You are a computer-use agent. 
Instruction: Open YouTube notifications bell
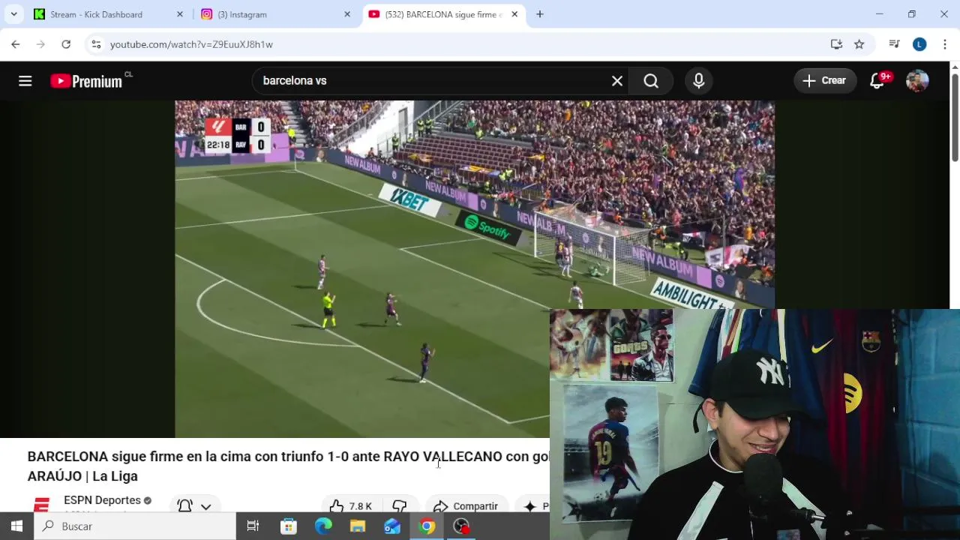877,80
